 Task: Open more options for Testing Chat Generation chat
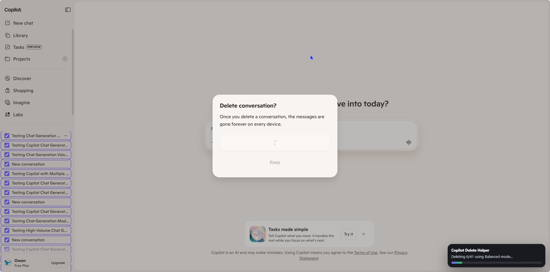pyautogui.click(x=66, y=136)
